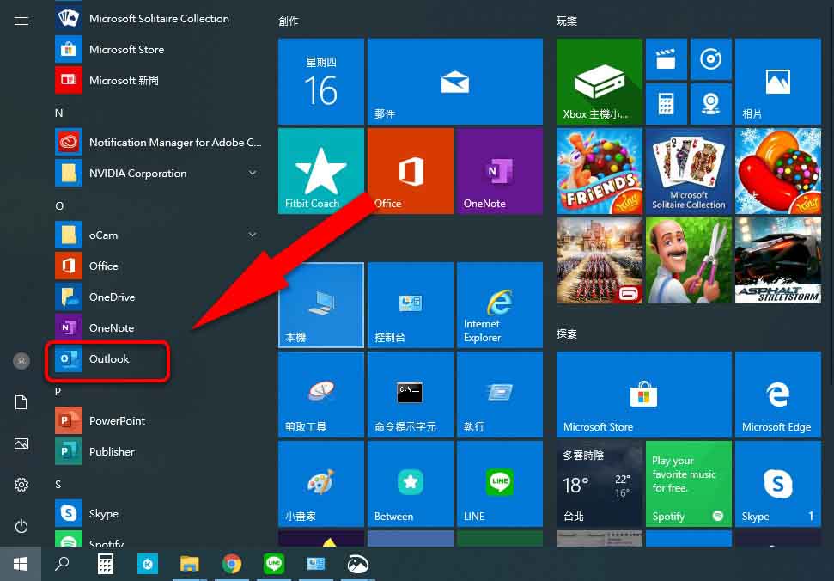Open the Between tile

(x=410, y=484)
